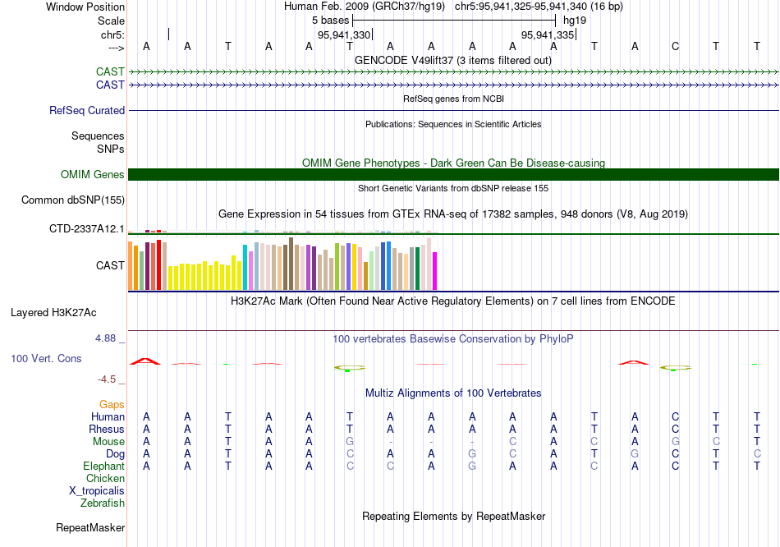This screenshot has height=547, width=780.
Task: Click the cyan bar in CAST GTEx chart
Action: [x=245, y=267]
